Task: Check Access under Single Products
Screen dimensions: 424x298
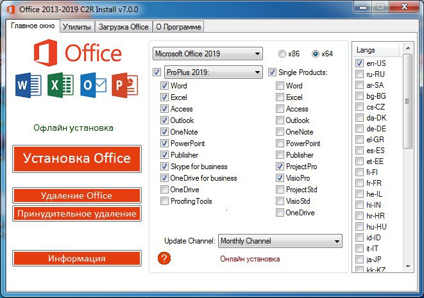Action: (x=280, y=108)
